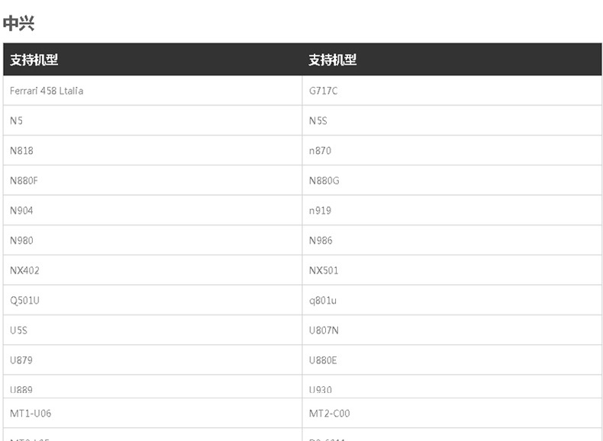Click the N904 table cell
The height and width of the screenshot is (441, 603).
pos(21,210)
